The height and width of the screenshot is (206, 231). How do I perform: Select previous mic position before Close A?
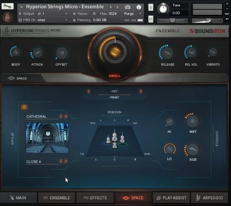click(61, 161)
